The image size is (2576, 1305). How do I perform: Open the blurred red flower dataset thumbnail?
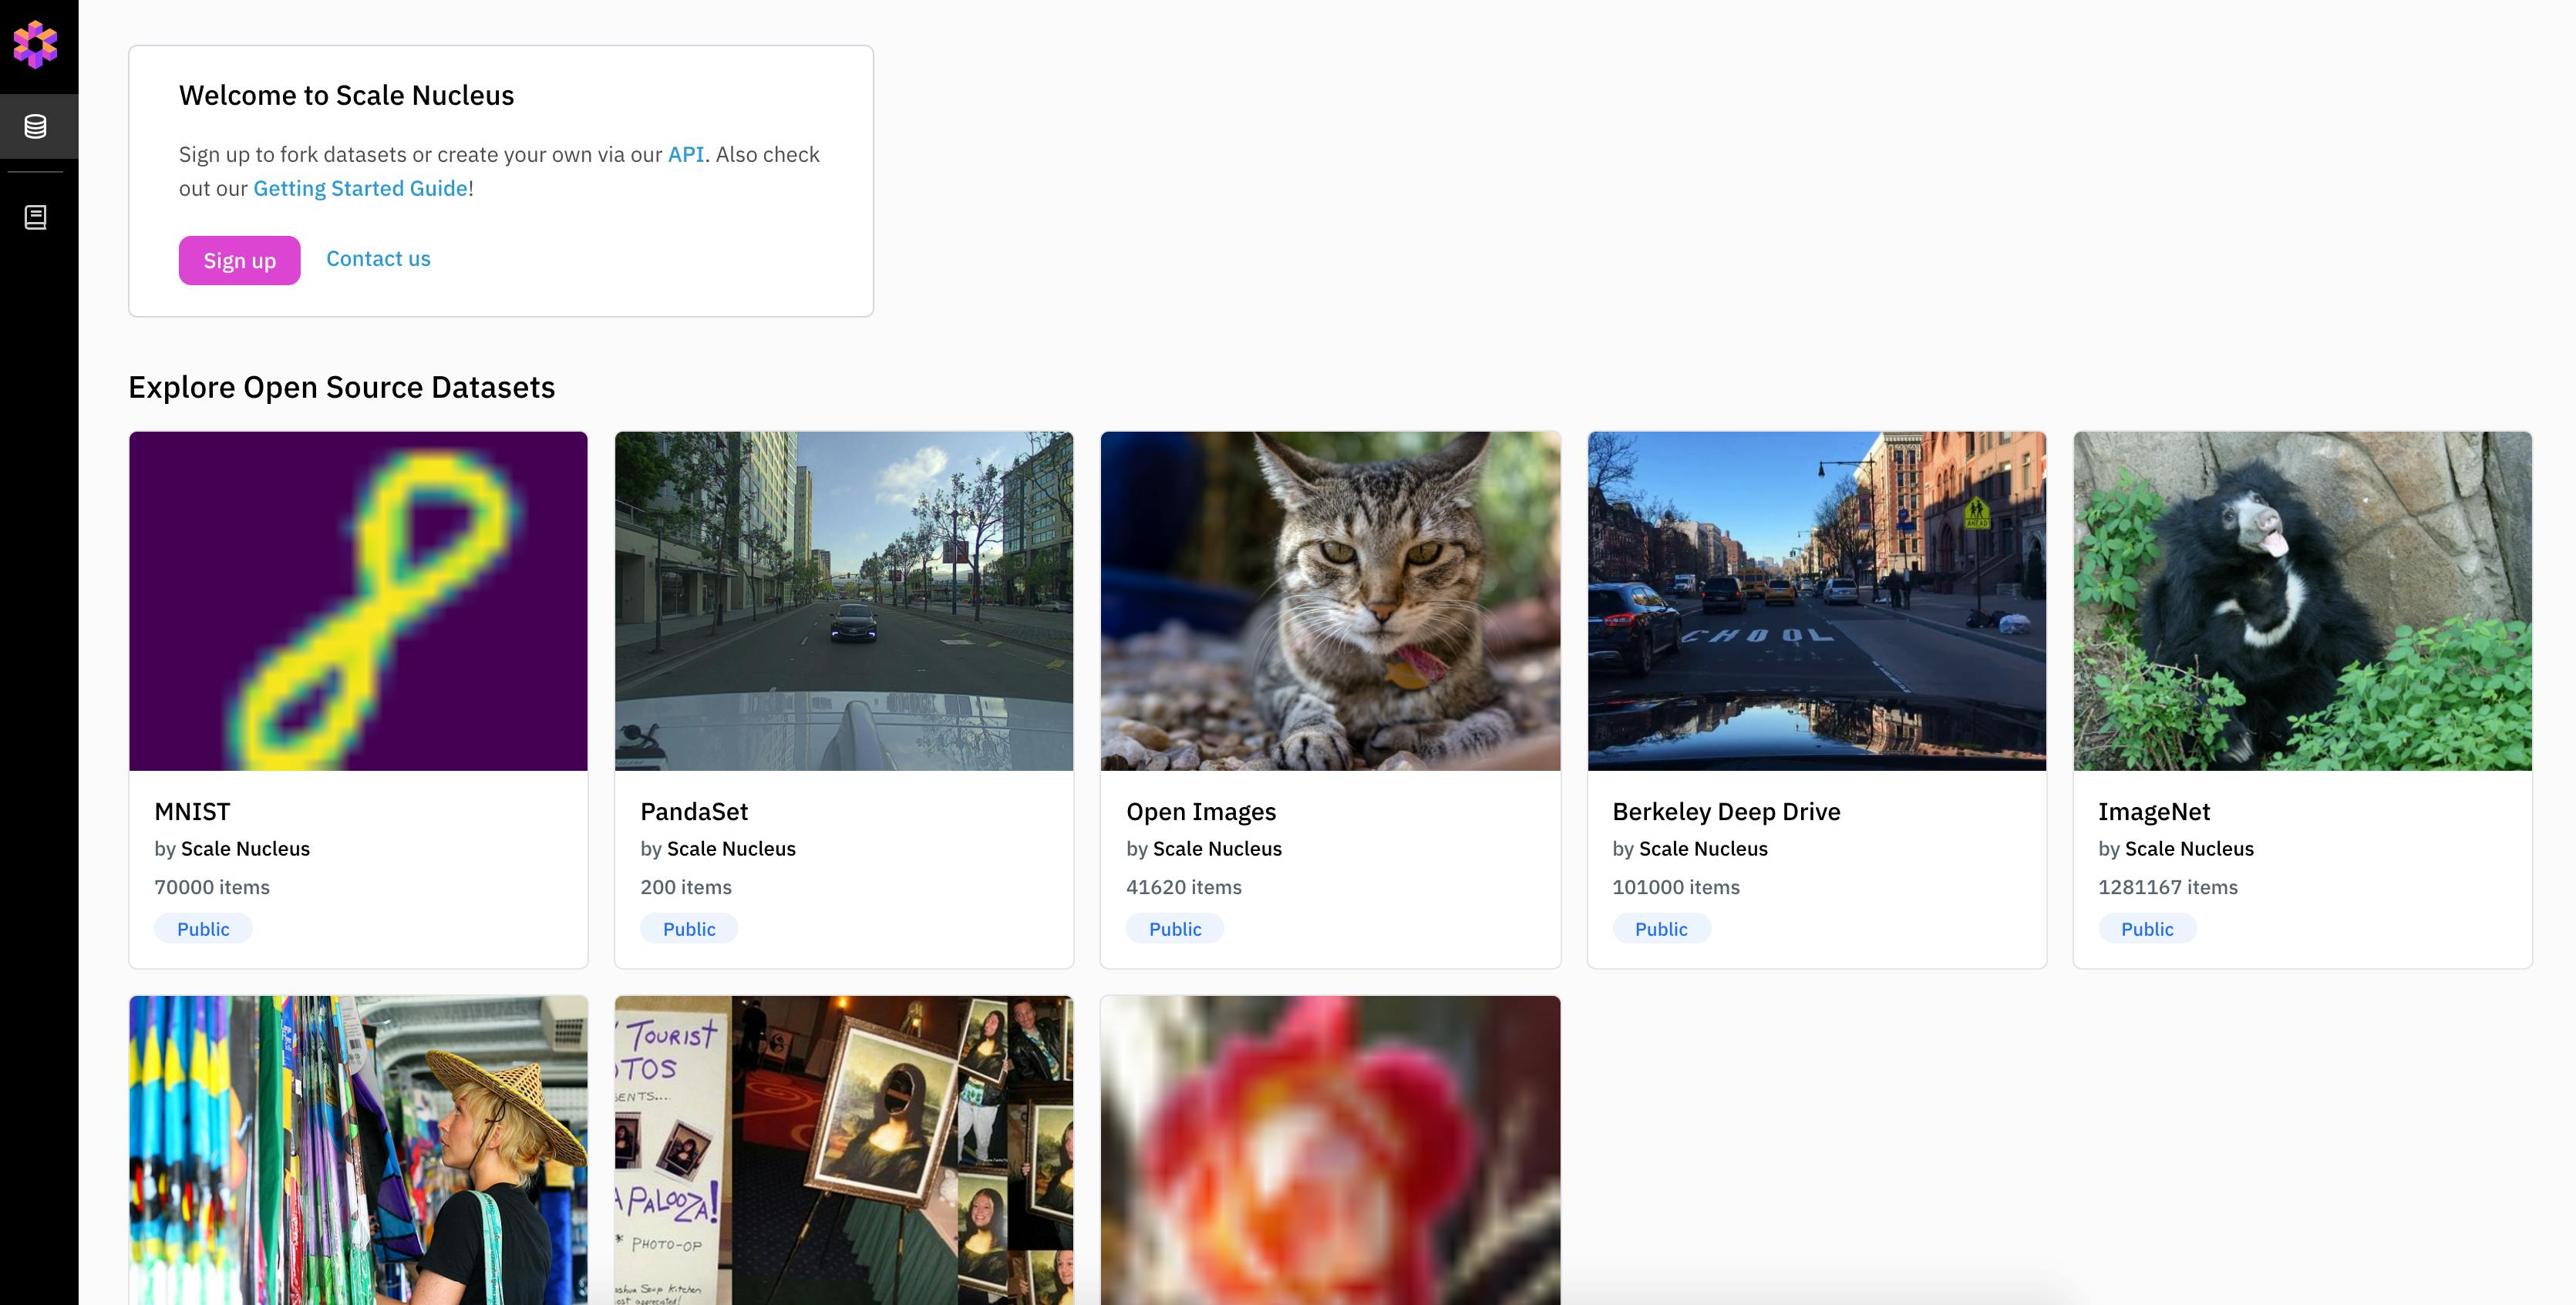(1330, 1150)
